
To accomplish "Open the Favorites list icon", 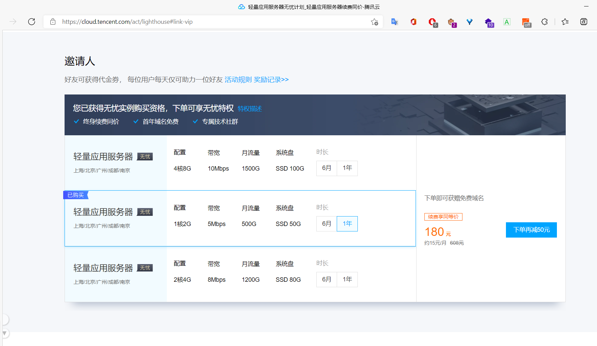I will (x=565, y=22).
